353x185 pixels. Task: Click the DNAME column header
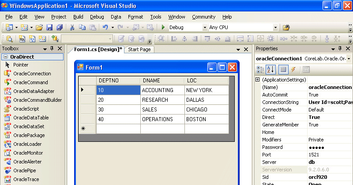point(162,81)
